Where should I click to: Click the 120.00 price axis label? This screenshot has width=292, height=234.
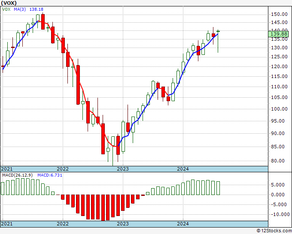tap(279, 66)
